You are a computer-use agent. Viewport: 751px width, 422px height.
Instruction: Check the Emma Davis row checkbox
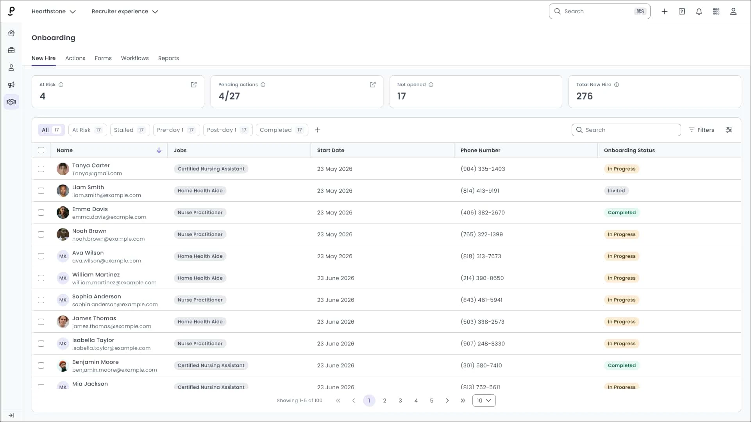point(41,213)
